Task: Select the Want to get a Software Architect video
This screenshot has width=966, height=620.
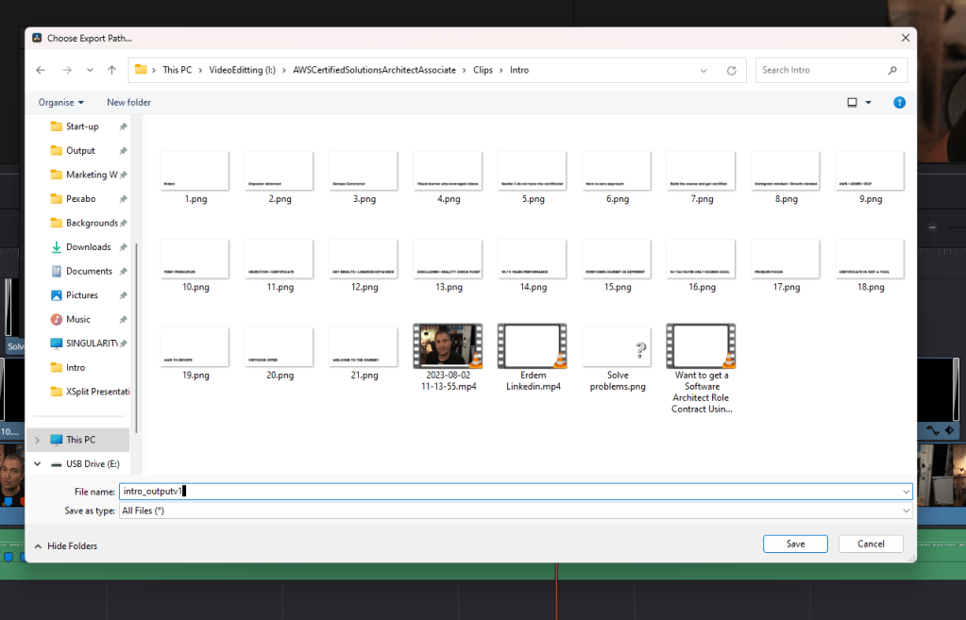Action: pyautogui.click(x=701, y=368)
